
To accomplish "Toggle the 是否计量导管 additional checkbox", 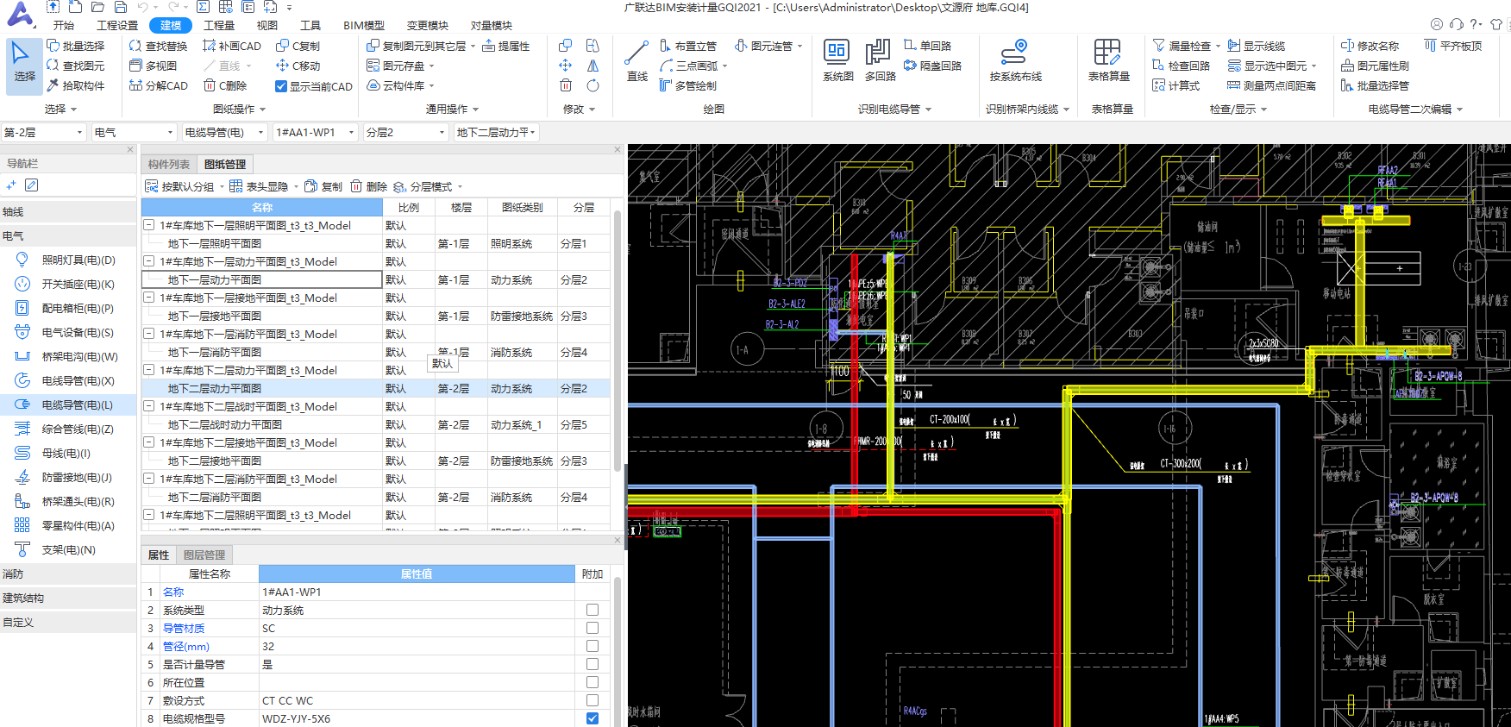I will (x=592, y=664).
